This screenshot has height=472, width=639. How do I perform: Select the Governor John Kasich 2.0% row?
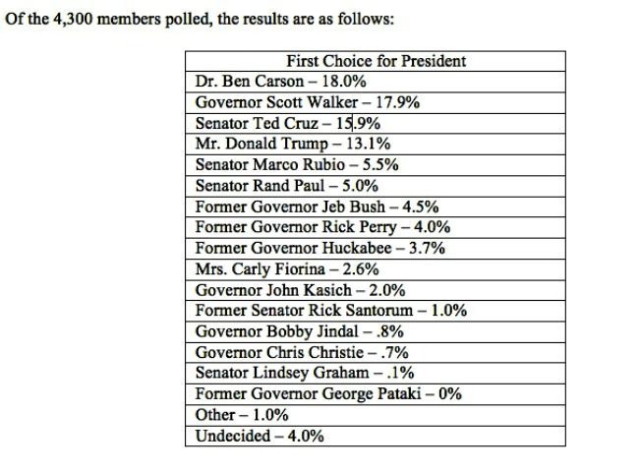376,290
